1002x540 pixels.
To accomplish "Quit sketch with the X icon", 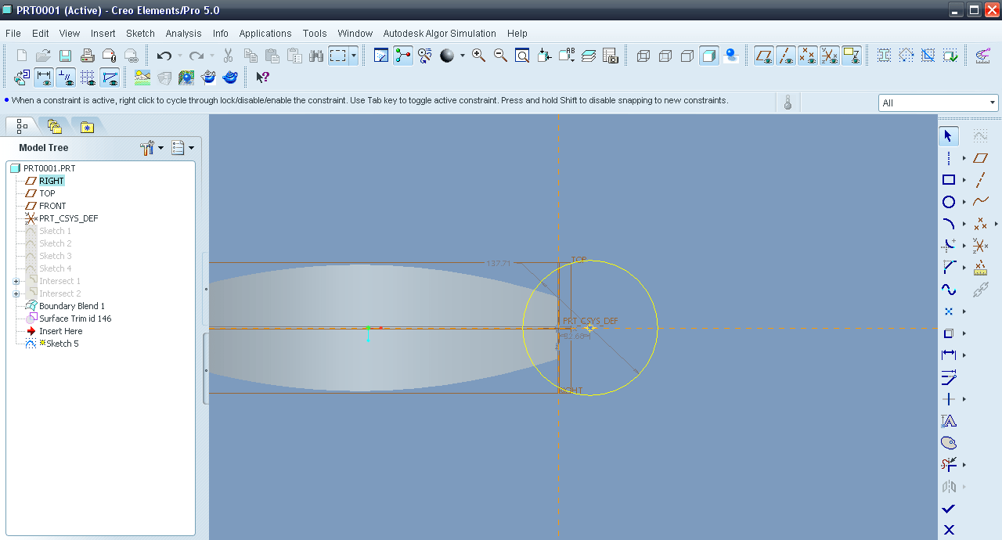I will 949,530.
